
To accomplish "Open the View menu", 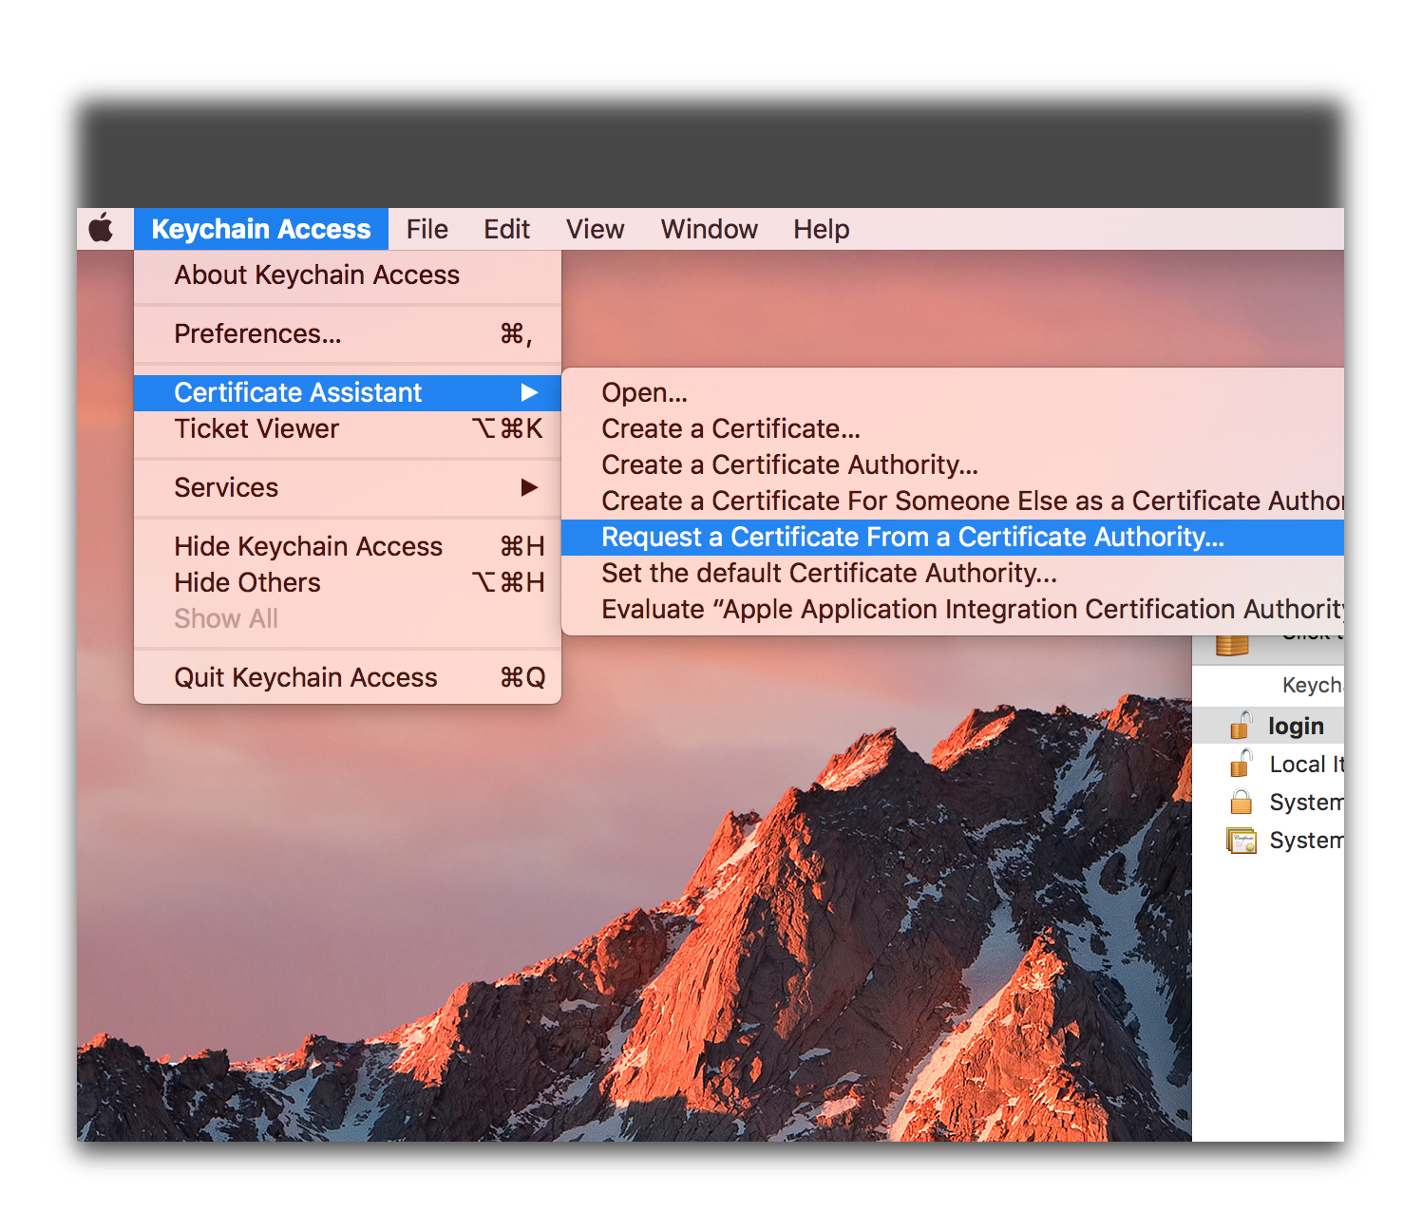I will pyautogui.click(x=595, y=229).
